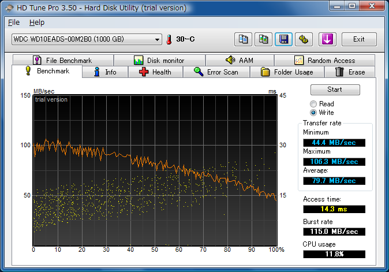Select the Write radio button

point(313,113)
